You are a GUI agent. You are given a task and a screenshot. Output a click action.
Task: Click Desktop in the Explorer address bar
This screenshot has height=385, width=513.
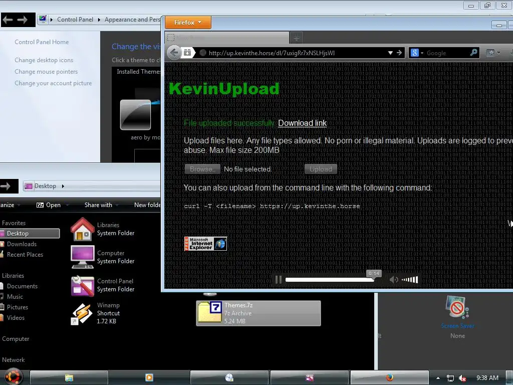click(x=45, y=186)
